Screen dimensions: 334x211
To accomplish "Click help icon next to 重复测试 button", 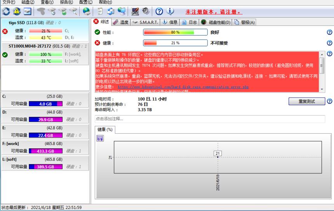I will [329, 101].
